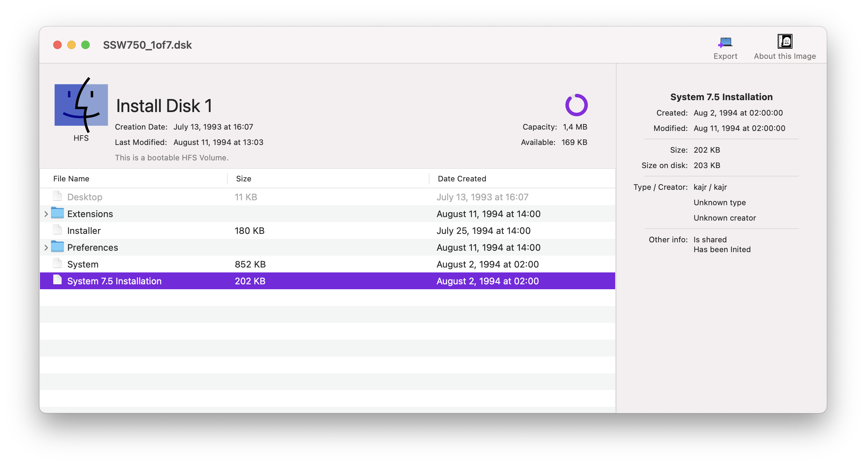
Task: Click the SSW750_1of7.dsk window title
Action: point(147,45)
